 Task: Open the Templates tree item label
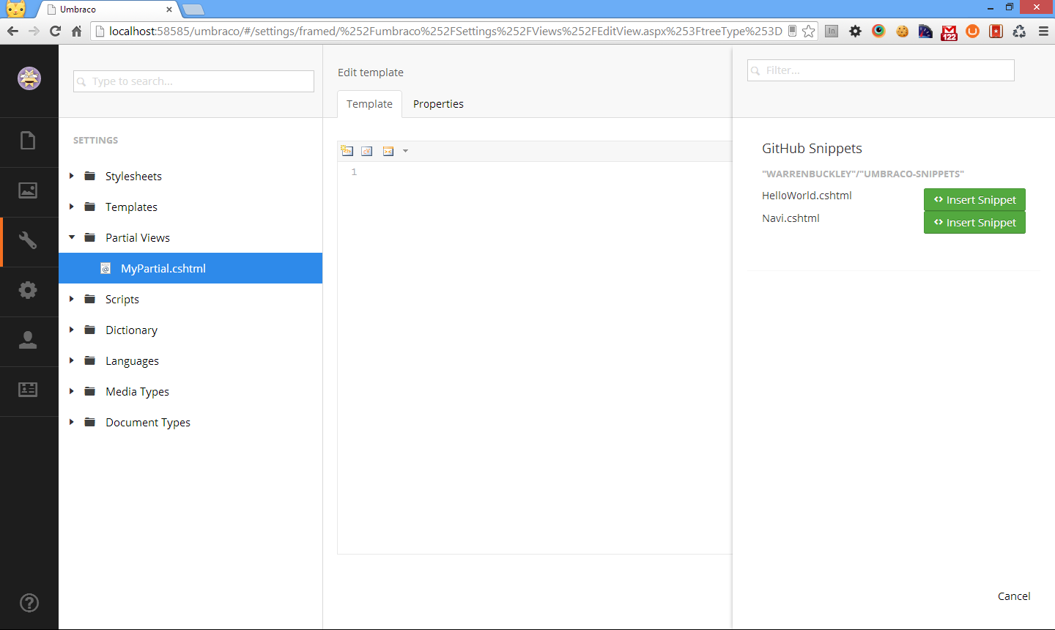coord(131,207)
